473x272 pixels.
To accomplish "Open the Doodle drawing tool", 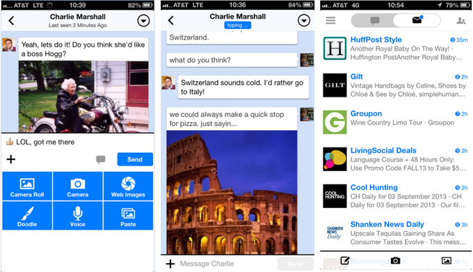I will 27,216.
